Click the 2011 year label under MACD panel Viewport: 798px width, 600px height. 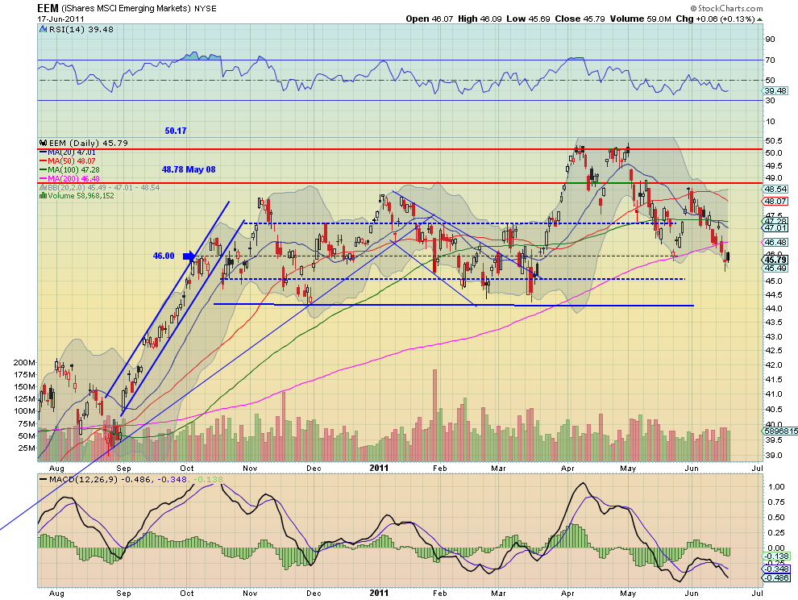point(379,593)
